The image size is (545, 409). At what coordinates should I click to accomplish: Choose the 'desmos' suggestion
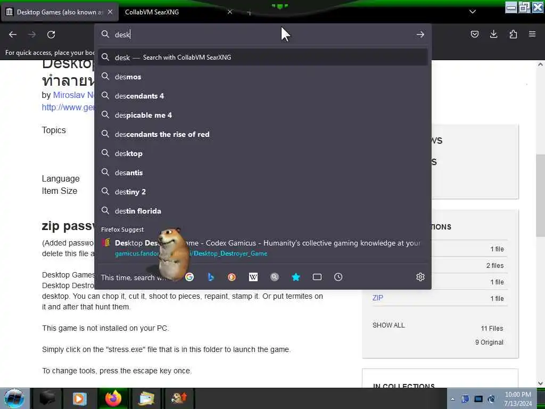263,77
